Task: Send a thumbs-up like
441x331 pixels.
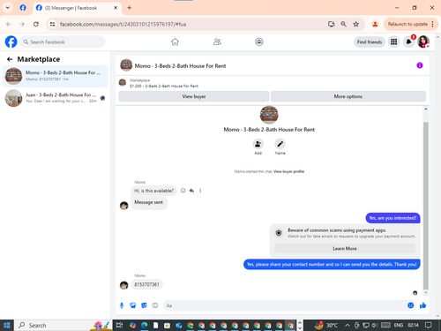Action: tap(422, 305)
